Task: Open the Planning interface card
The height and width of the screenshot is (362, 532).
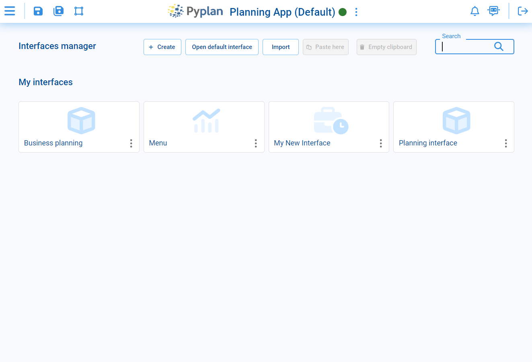Action: [454, 127]
